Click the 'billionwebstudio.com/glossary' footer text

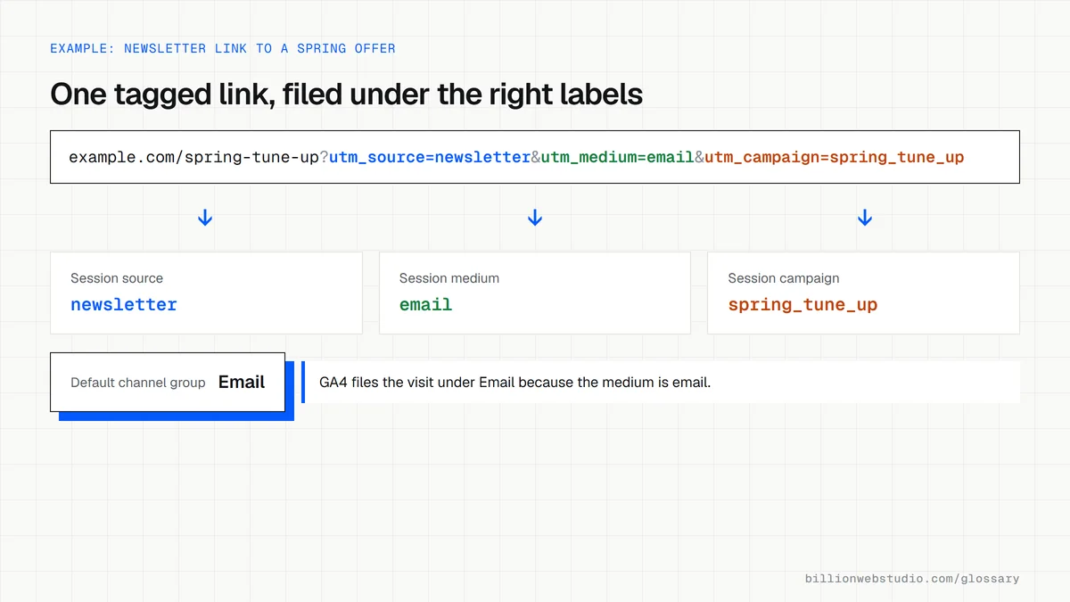tap(912, 579)
